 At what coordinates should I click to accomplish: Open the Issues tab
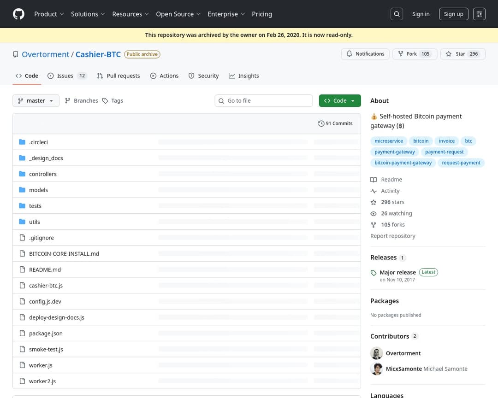coord(67,76)
